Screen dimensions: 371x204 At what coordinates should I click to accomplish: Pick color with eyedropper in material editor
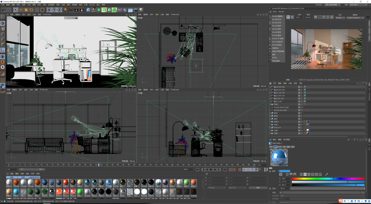327,174
